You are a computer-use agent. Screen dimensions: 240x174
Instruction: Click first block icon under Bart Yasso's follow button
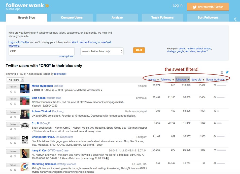tap(11, 104)
